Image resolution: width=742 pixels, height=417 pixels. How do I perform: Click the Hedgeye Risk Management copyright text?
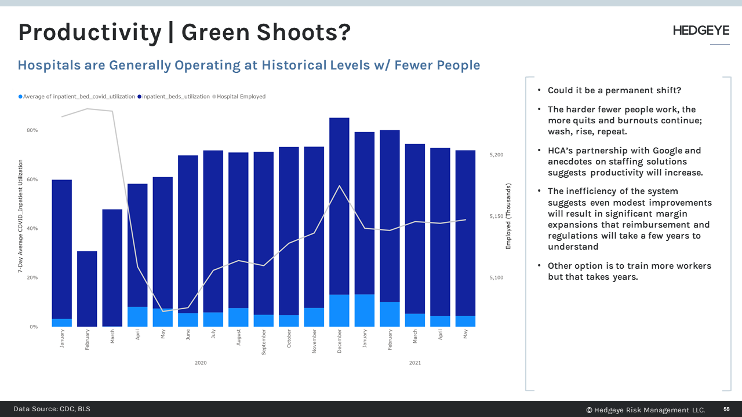coord(645,409)
